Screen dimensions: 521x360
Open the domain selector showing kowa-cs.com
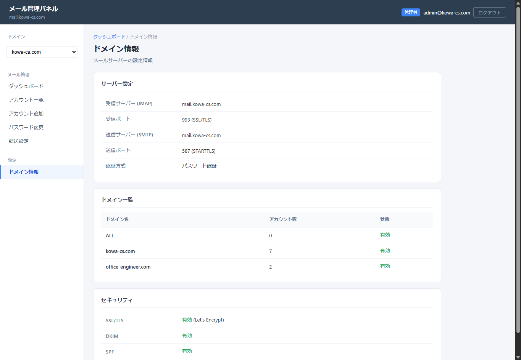[42, 52]
